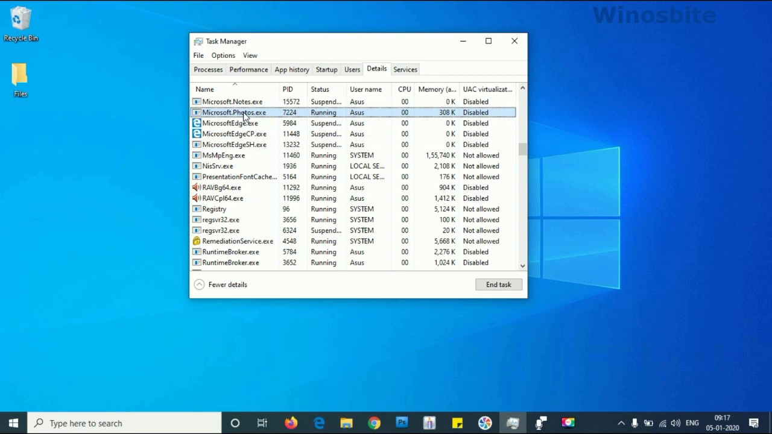This screenshot has width=772, height=434.
Task: Launch Firefox from the taskbar
Action: point(291,423)
